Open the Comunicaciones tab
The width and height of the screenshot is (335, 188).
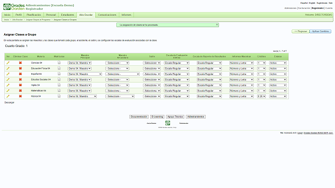pyautogui.click(x=107, y=15)
